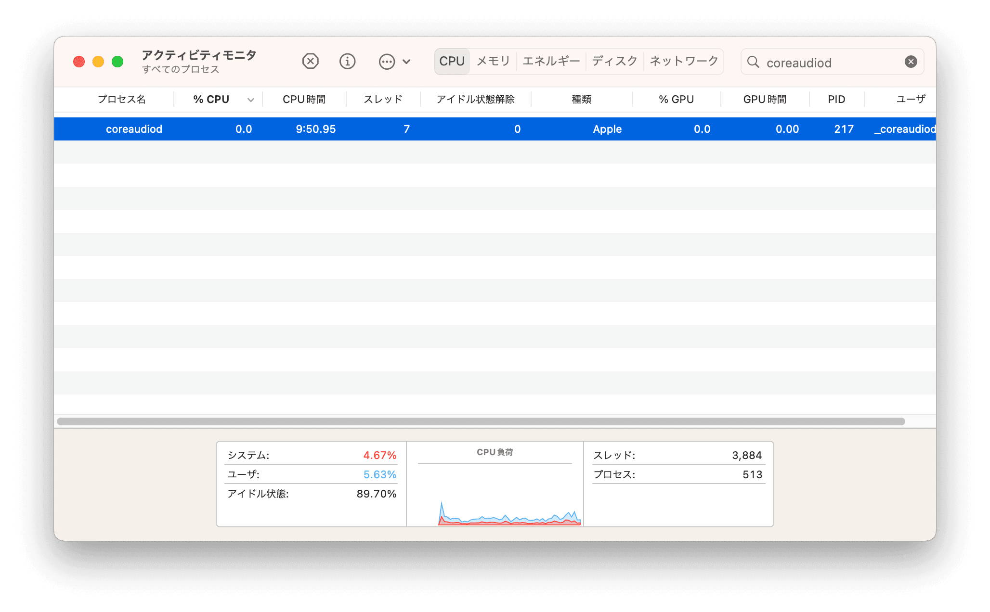The height and width of the screenshot is (612, 990).
Task: Click the % CPU sort chevron
Action: tap(251, 100)
